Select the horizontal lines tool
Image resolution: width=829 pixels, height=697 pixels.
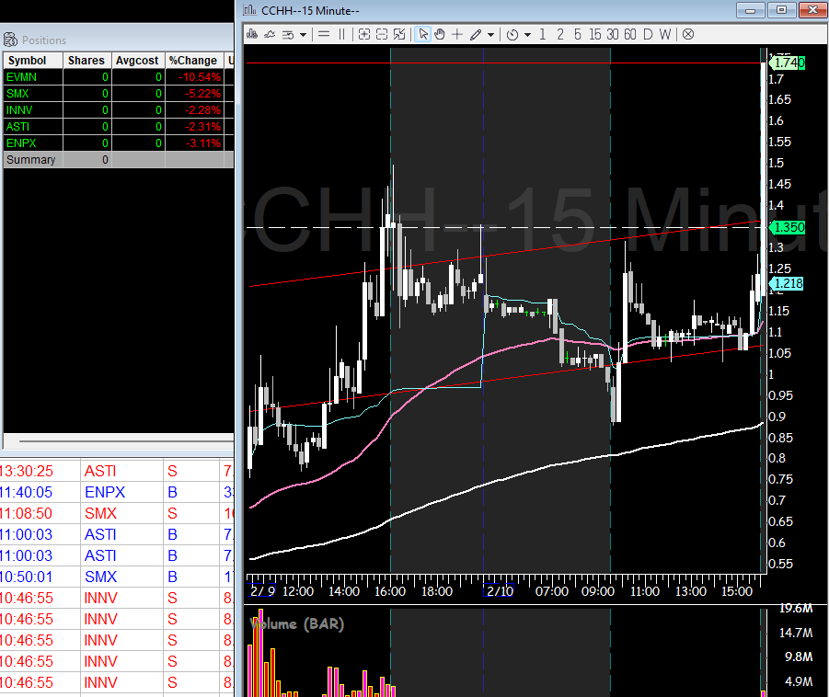pos(324,34)
